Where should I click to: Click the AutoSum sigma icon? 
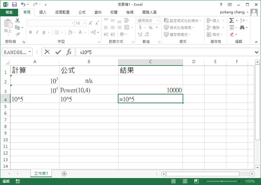click(x=231, y=21)
